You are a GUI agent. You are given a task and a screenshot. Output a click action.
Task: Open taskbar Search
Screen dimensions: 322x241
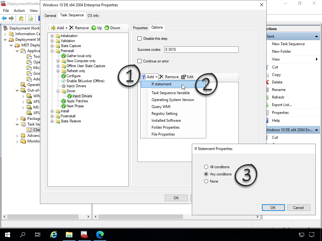23,234
